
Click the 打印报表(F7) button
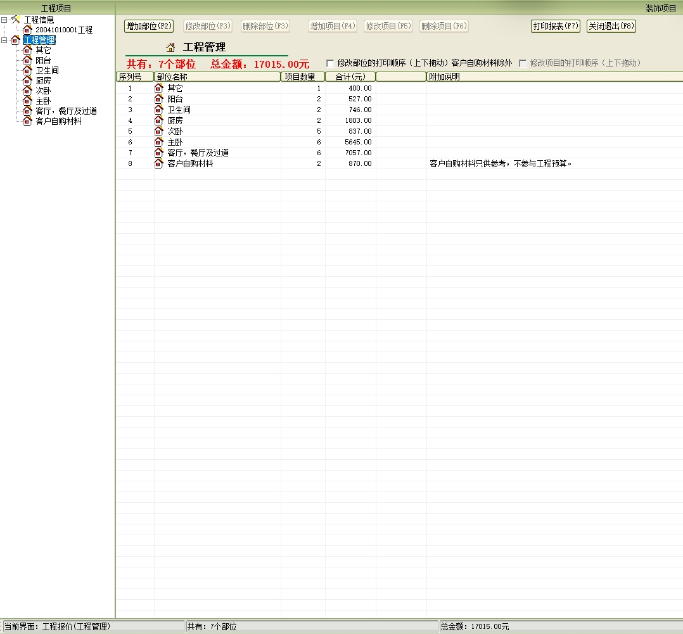point(555,26)
